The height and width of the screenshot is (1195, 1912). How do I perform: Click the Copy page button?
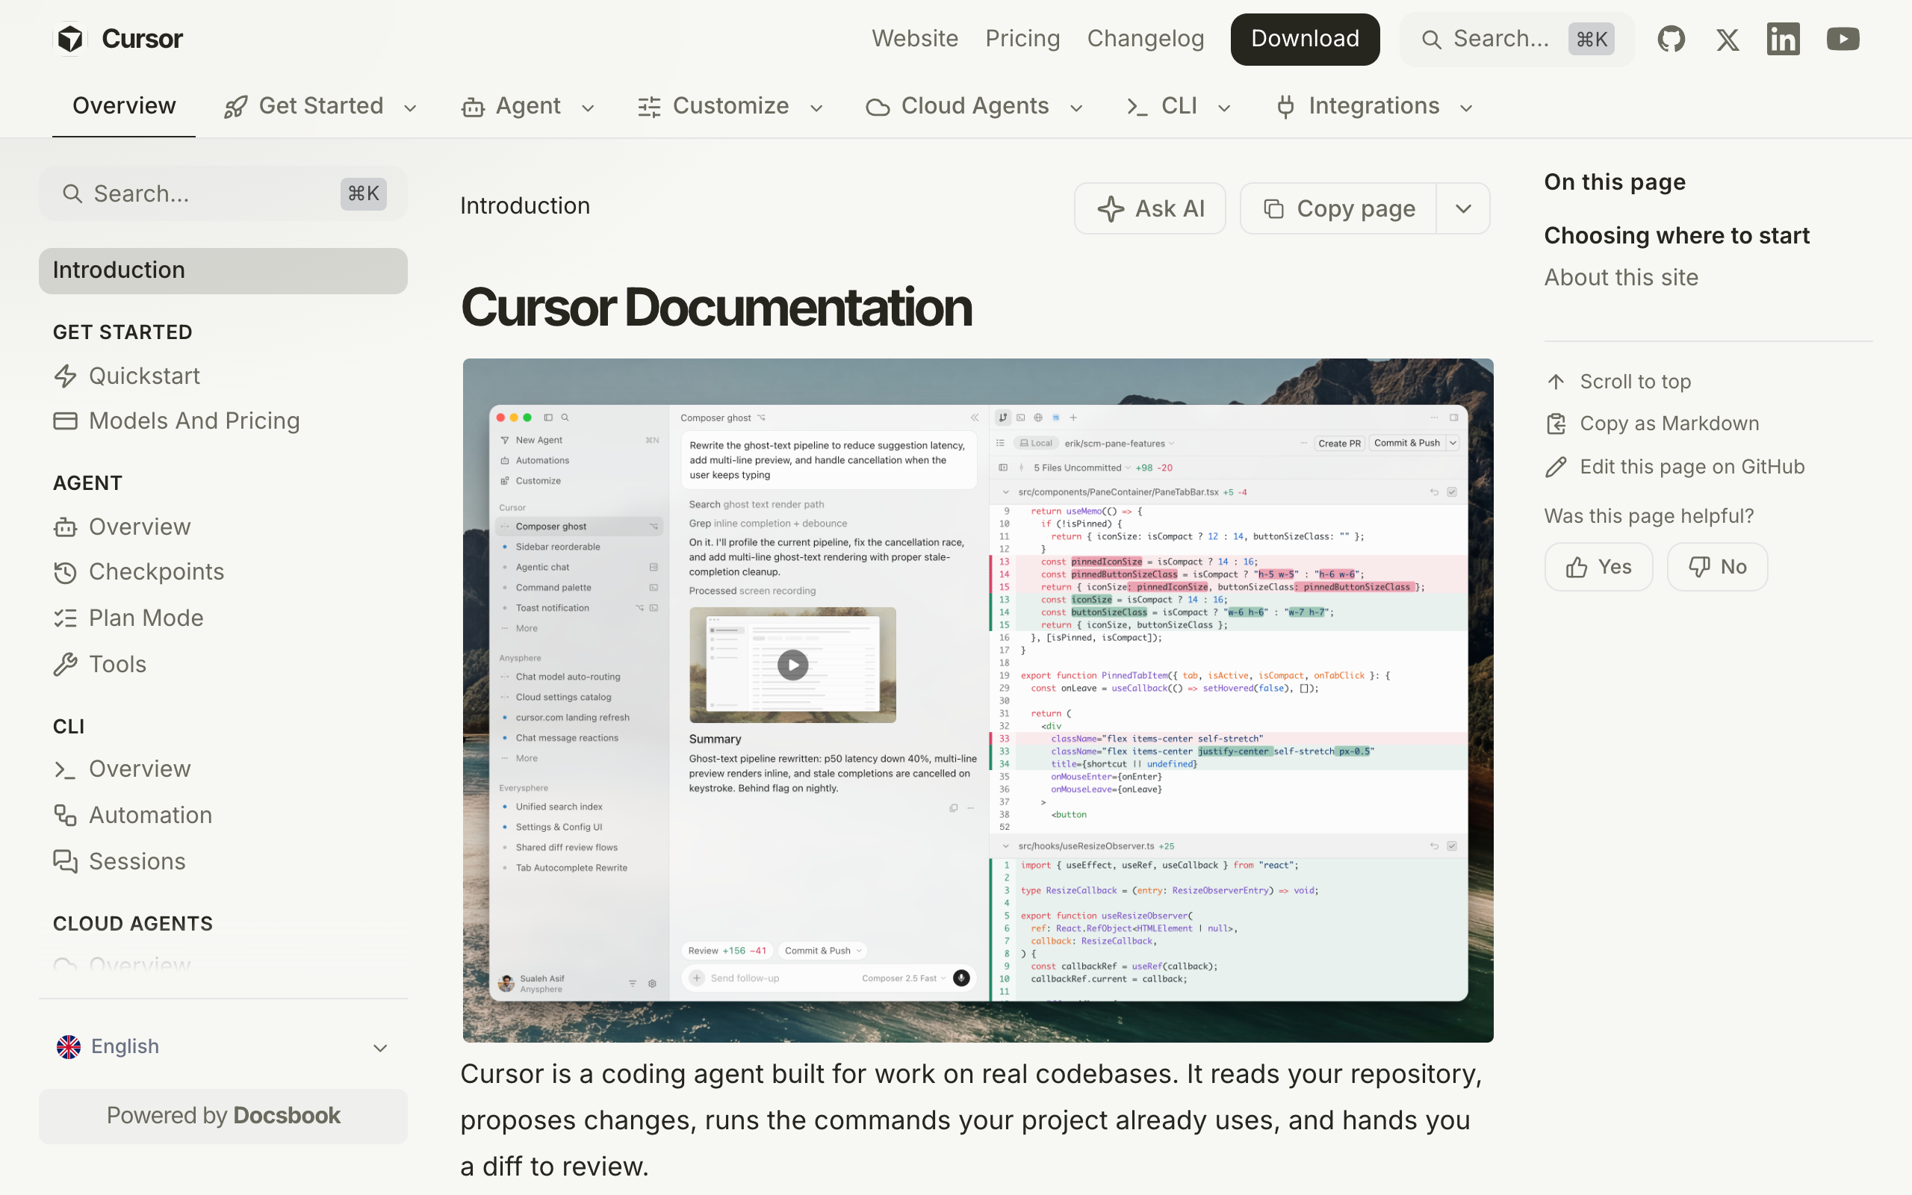(1338, 208)
